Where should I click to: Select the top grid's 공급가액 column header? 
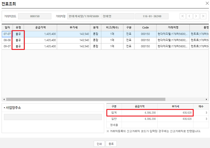pos(40,27)
